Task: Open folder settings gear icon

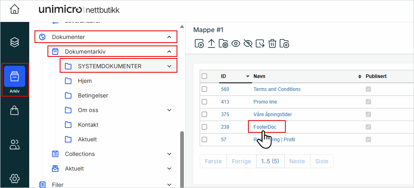Action: (223, 44)
